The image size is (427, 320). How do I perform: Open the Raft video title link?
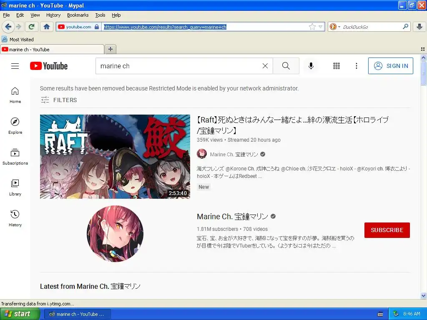pos(293,125)
